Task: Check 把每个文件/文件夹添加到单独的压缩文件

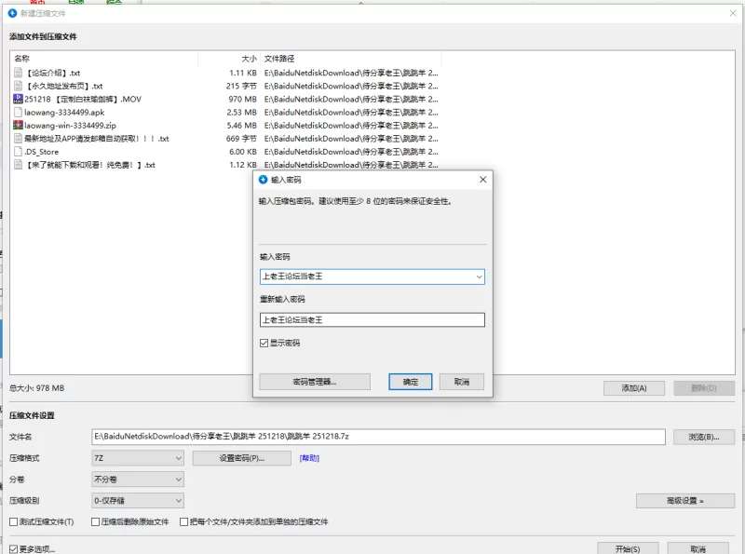Action: click(183, 521)
